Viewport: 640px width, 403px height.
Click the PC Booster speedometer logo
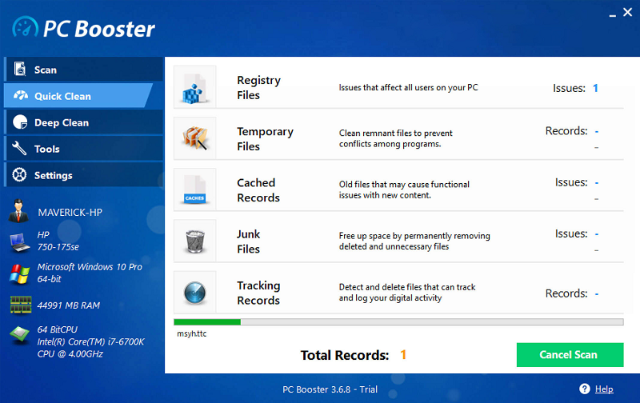coord(25,27)
